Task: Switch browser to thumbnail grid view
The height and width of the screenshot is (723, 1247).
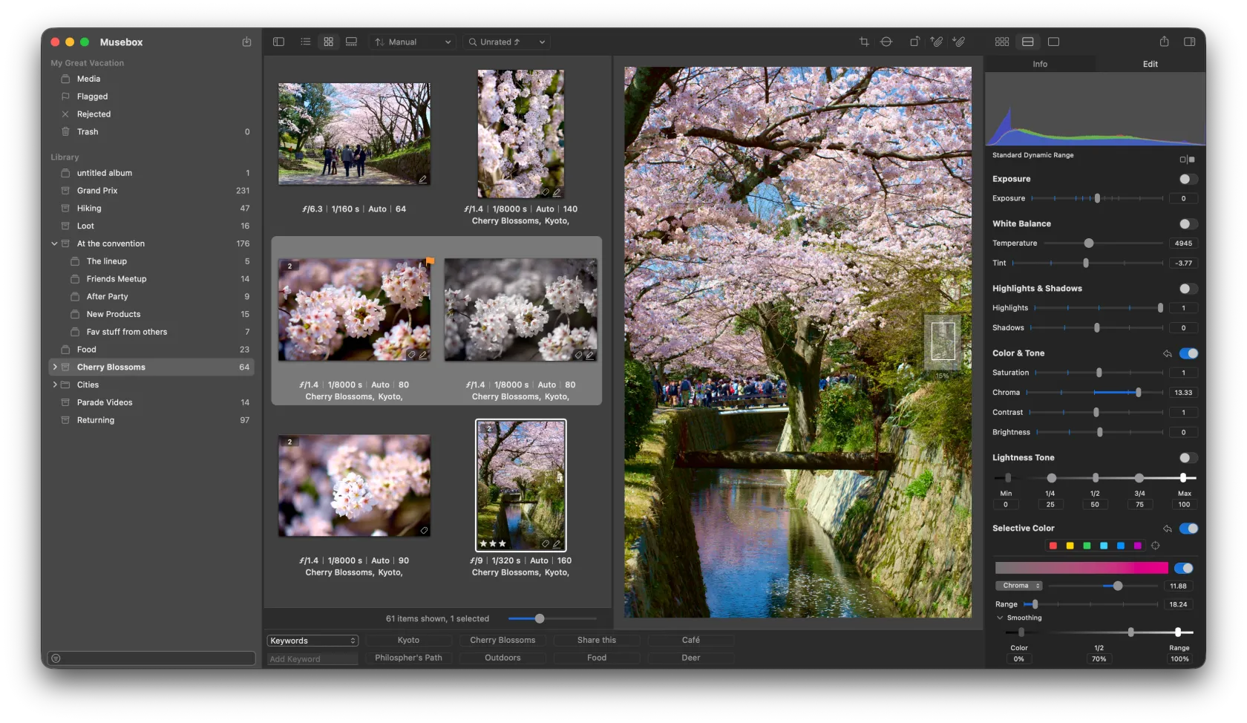Action: [x=329, y=42]
